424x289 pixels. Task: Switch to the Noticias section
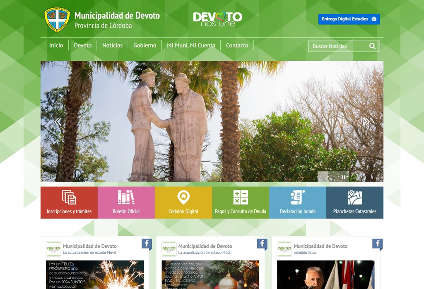(112, 45)
